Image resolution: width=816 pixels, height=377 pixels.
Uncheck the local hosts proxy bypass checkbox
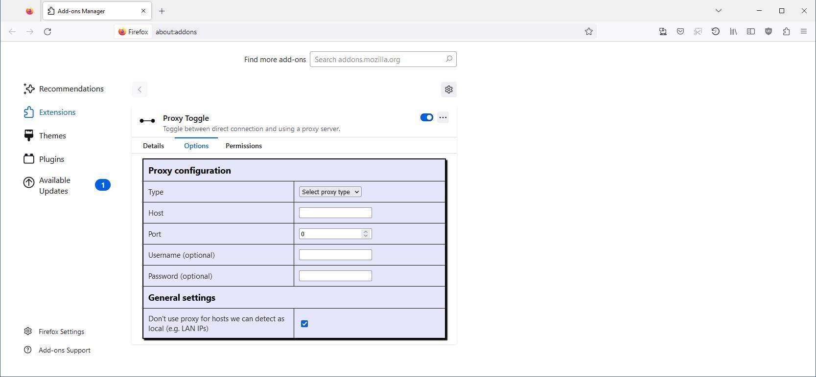pyautogui.click(x=304, y=324)
